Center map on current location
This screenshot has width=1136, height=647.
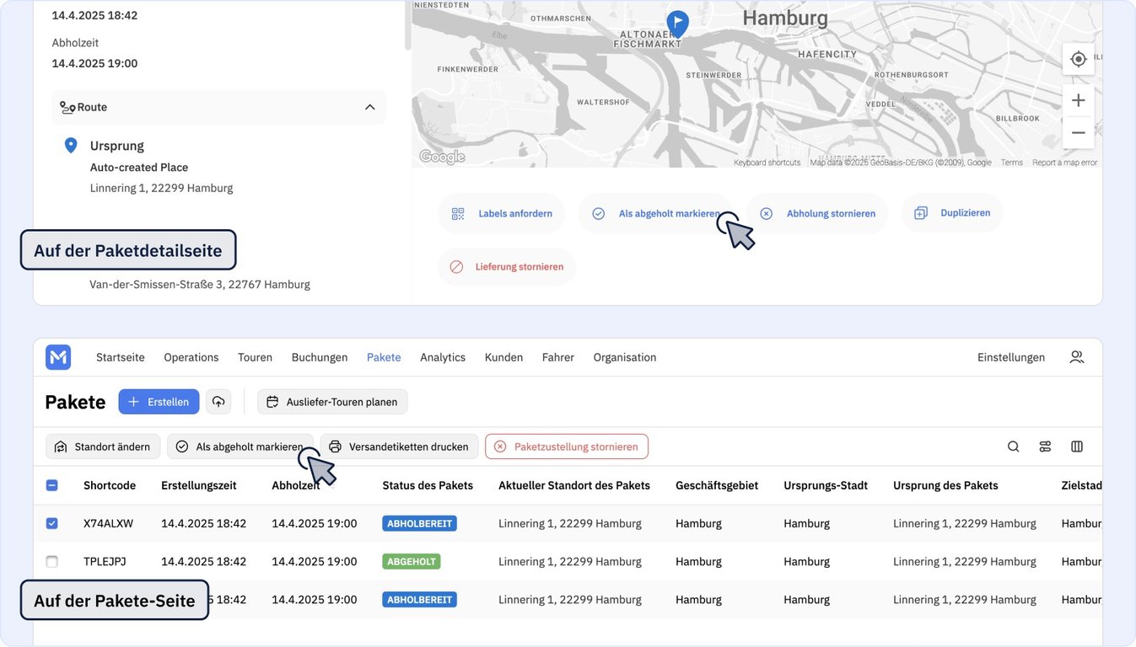(x=1078, y=59)
